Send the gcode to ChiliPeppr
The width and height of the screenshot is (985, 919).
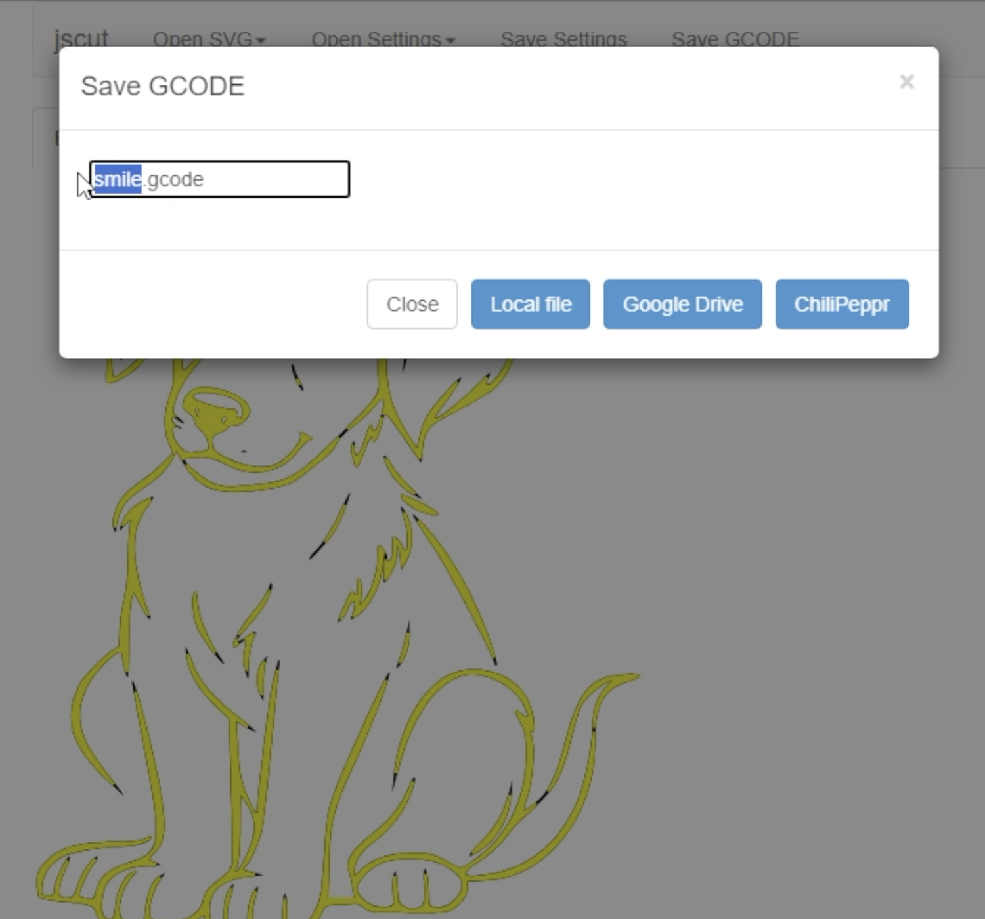842,304
